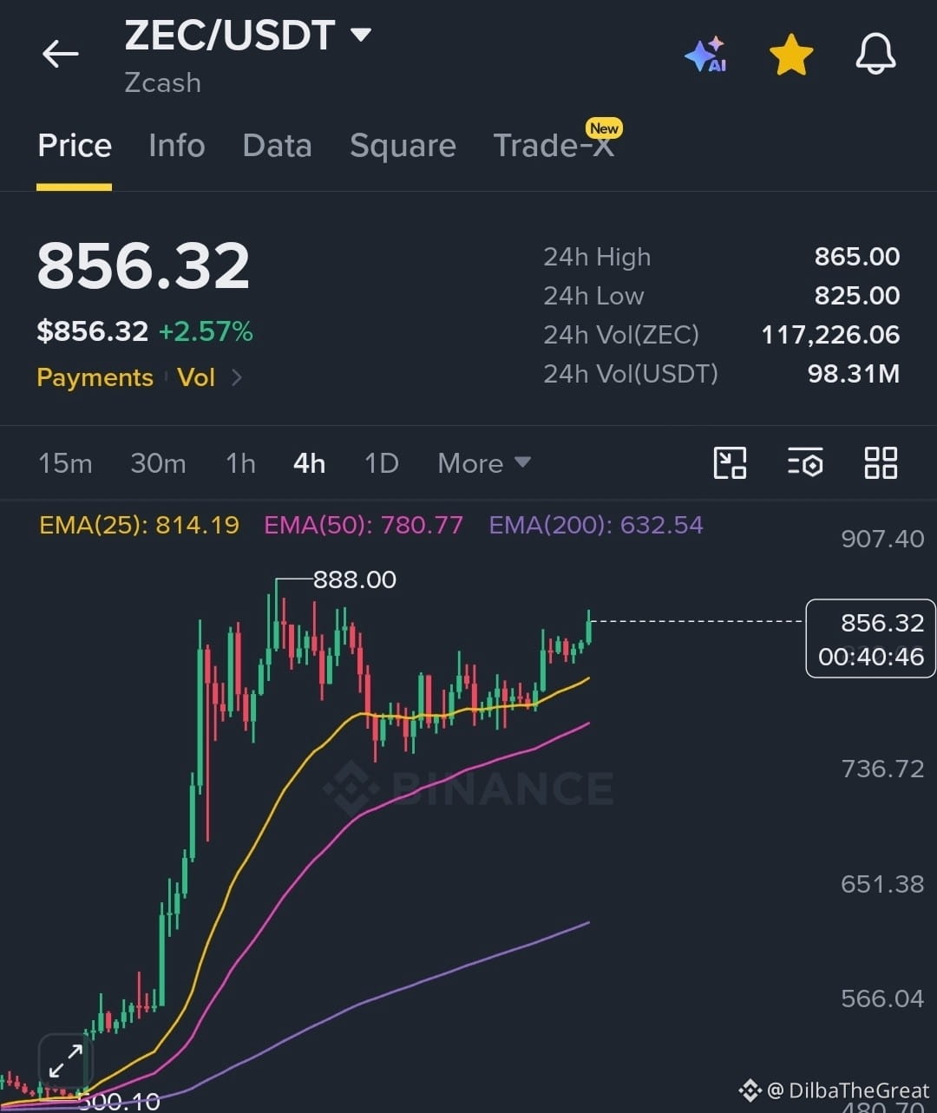Tap the Vol tag link
Screen dimensions: 937x1113
(x=196, y=377)
